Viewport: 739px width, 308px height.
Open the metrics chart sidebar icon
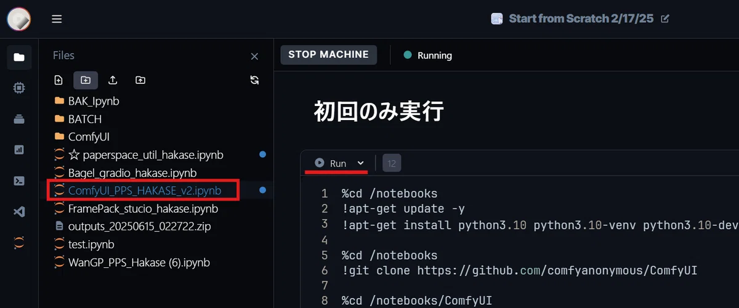pyautogui.click(x=19, y=150)
